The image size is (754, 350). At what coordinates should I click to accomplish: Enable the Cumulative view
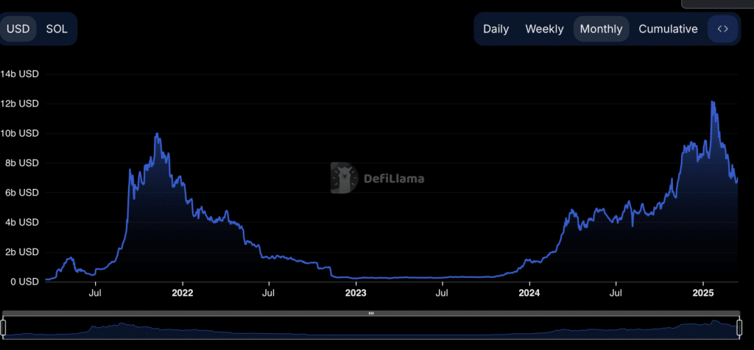click(668, 29)
